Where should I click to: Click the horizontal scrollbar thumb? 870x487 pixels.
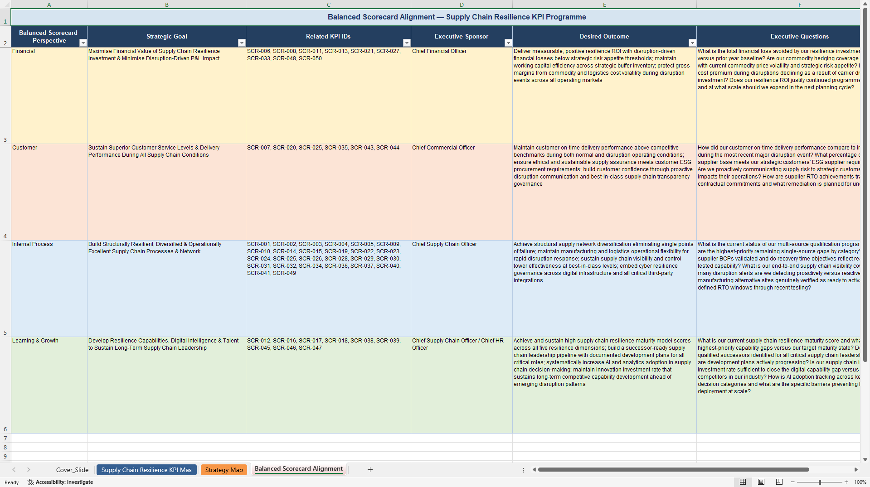(673, 470)
